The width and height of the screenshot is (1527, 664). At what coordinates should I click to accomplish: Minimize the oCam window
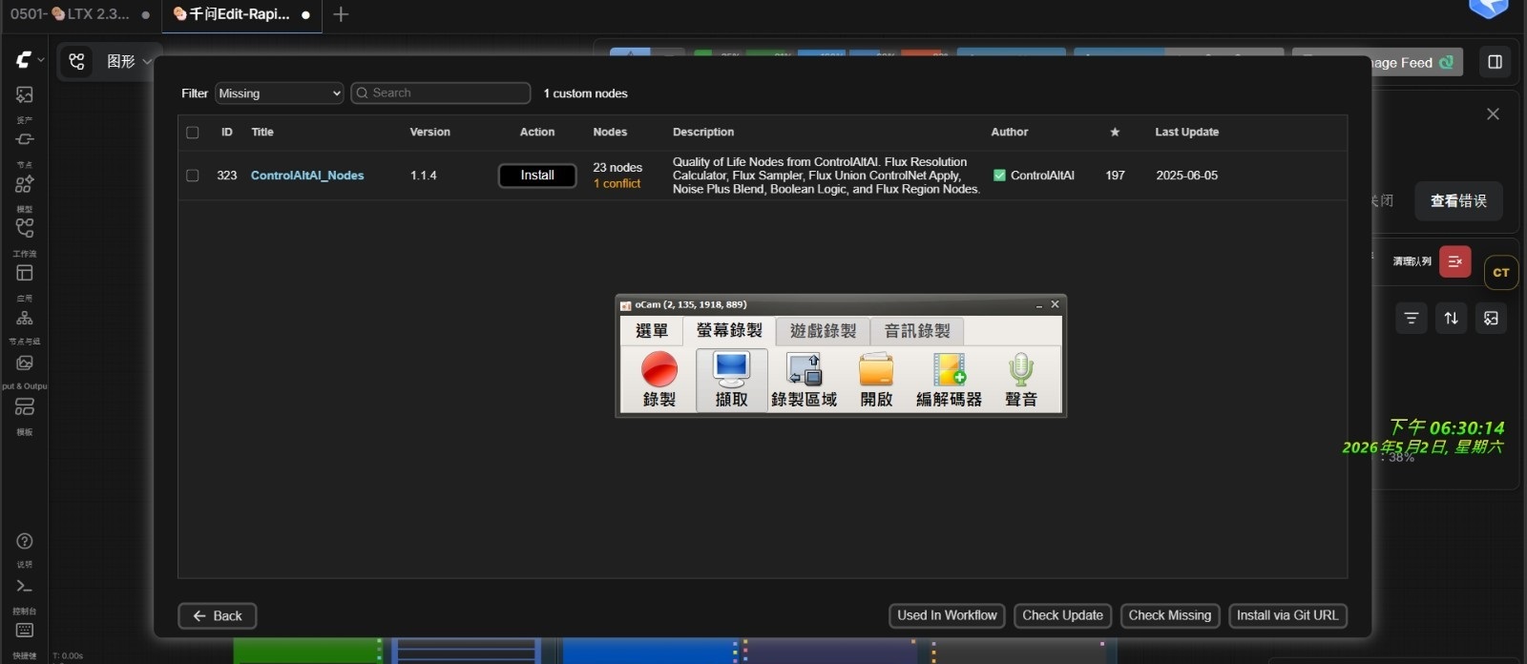point(1038,305)
